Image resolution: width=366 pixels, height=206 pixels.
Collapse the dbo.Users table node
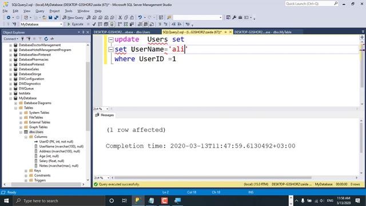(21, 132)
